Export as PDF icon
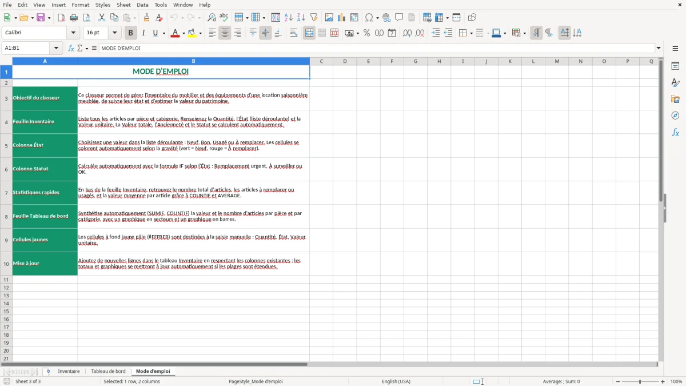686x386 pixels. tap(61, 18)
